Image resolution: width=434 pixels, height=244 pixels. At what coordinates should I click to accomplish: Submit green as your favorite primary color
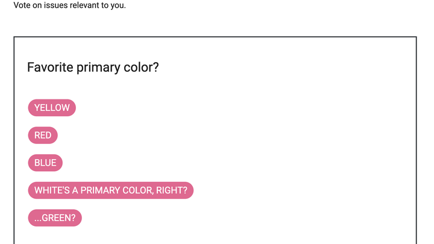[x=55, y=218]
